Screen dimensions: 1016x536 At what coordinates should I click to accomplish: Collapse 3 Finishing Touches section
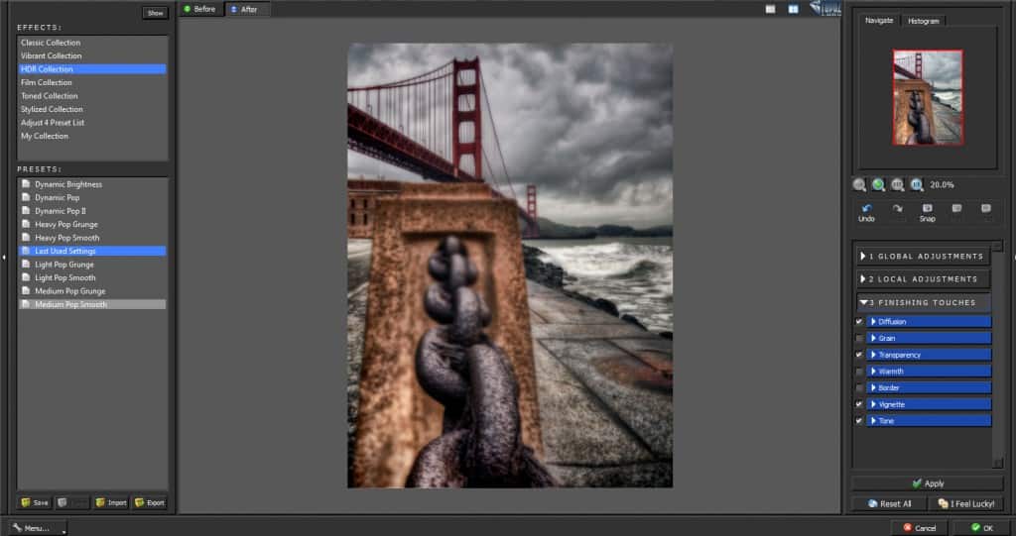[x=923, y=302]
